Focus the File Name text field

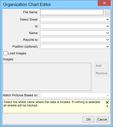[x=72, y=12]
